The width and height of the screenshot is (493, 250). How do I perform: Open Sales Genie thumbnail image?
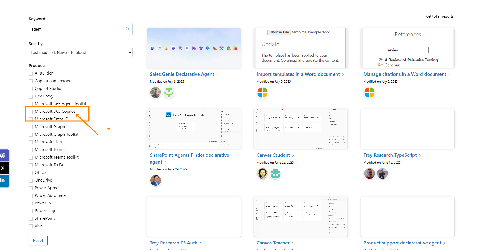click(194, 48)
